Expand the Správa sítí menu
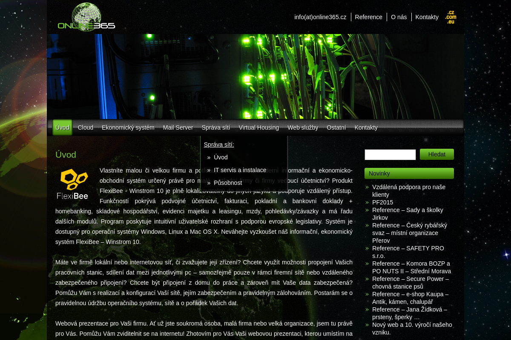The image size is (511, 340). 216,127
